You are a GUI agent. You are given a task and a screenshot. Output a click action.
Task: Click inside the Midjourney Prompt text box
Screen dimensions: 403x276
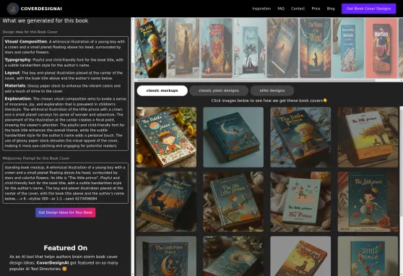point(65,183)
